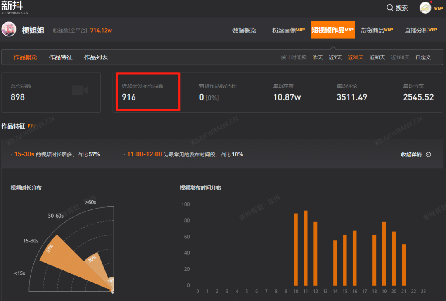446x301 pixels.
Task: Open the 粉丝画像 VIP tab
Action: pyautogui.click(x=288, y=30)
